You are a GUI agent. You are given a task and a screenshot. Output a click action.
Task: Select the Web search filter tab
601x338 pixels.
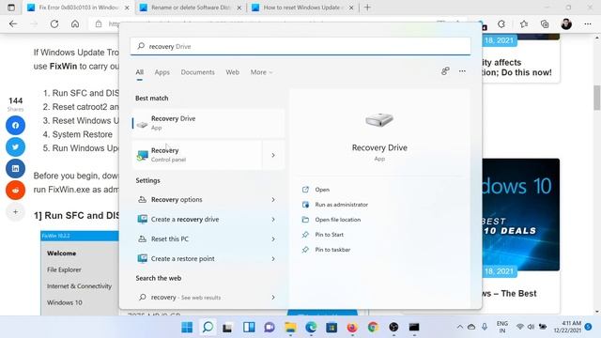point(232,72)
